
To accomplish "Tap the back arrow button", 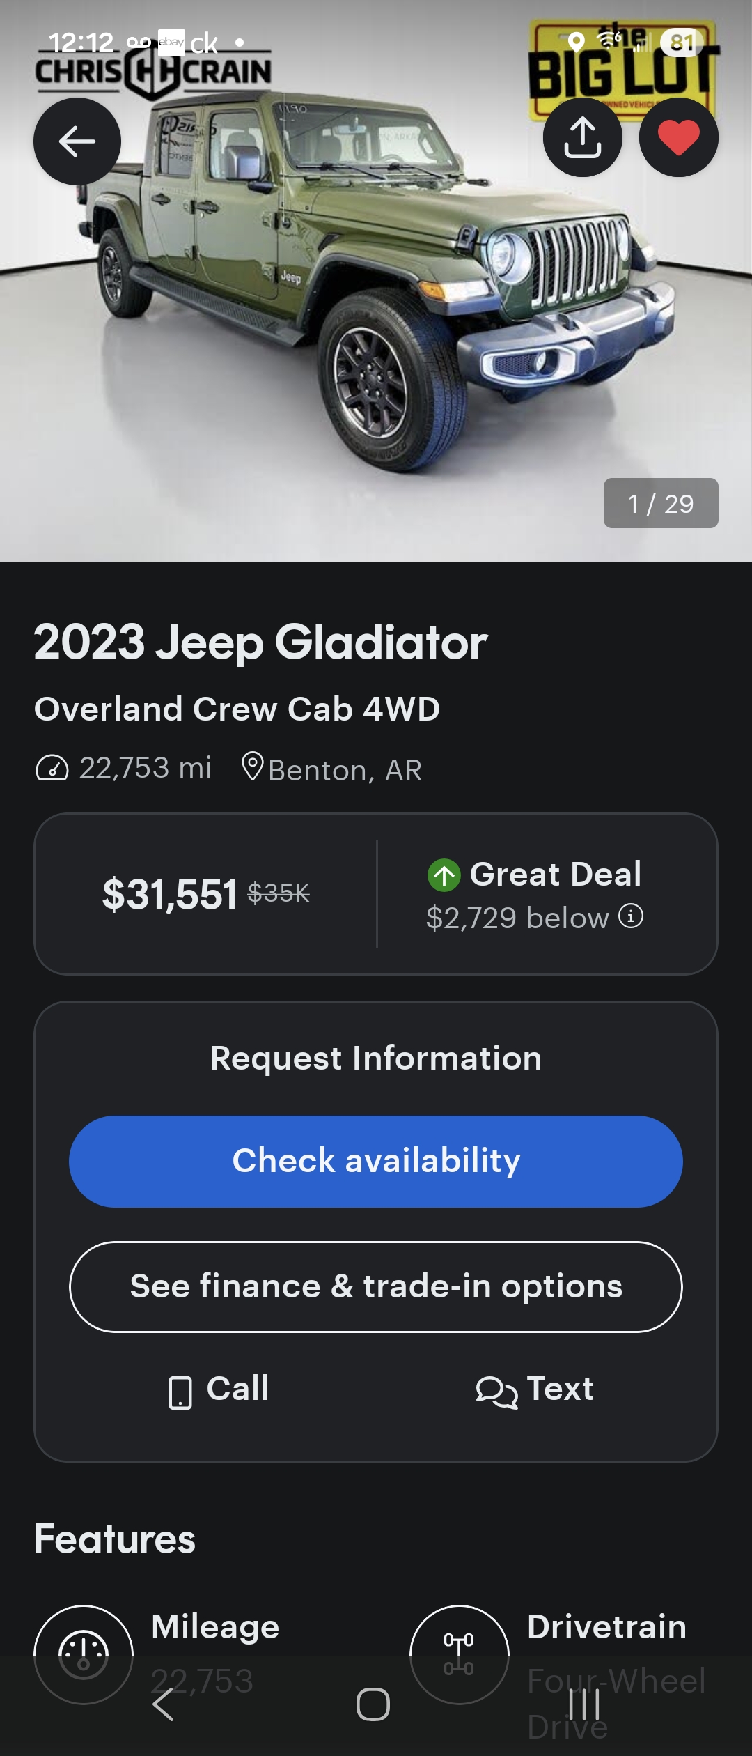I will pyautogui.click(x=77, y=141).
